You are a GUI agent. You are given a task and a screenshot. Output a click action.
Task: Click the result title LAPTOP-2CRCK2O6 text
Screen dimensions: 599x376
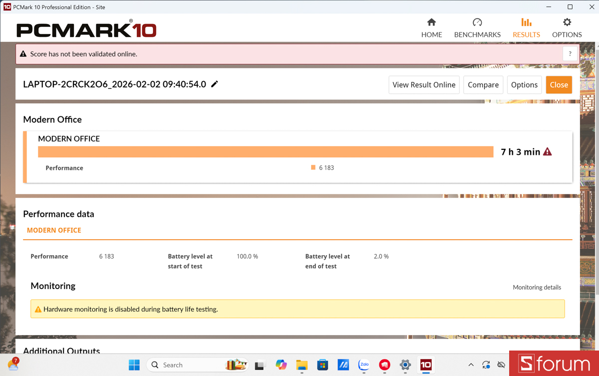pyautogui.click(x=114, y=84)
